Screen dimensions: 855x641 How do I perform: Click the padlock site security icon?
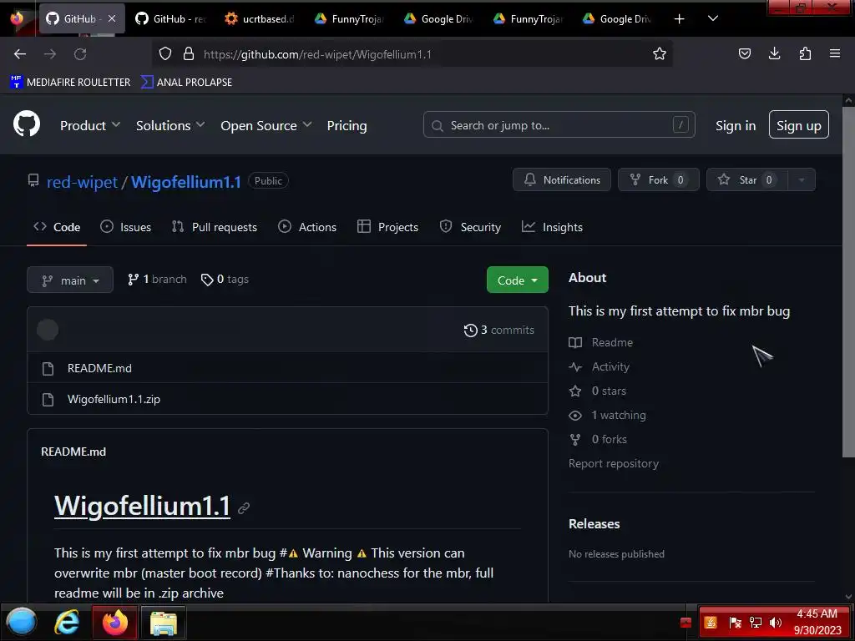click(x=189, y=54)
